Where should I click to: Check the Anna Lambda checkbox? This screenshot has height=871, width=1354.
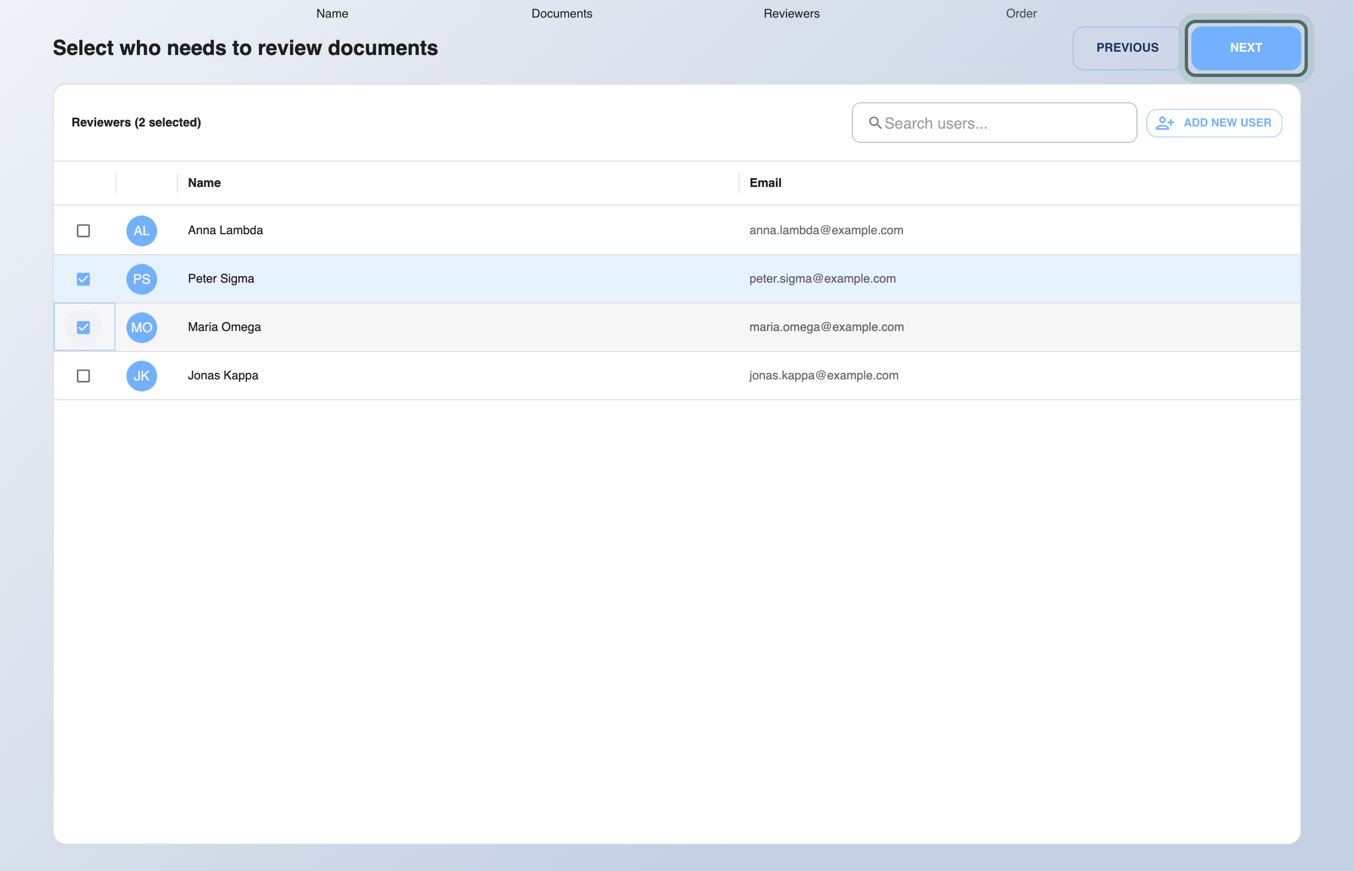[83, 231]
